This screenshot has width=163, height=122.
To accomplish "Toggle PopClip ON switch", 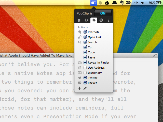I will pyautogui.click(x=103, y=13).
